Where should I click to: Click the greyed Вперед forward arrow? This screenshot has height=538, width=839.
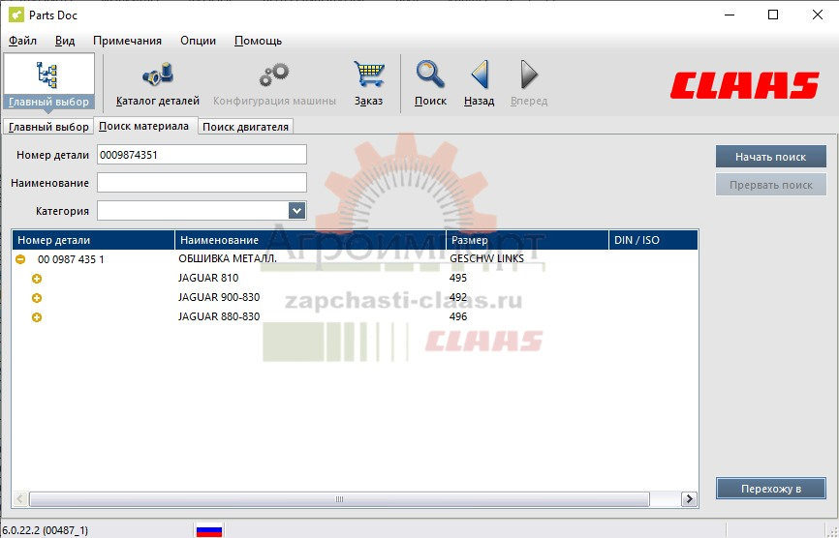[529, 83]
